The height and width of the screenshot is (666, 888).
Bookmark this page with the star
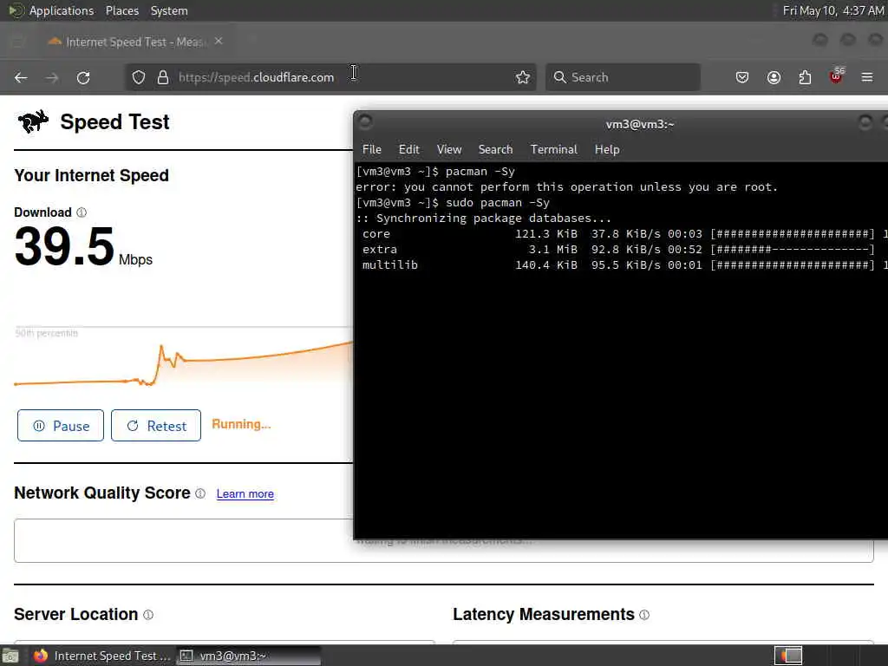point(523,77)
